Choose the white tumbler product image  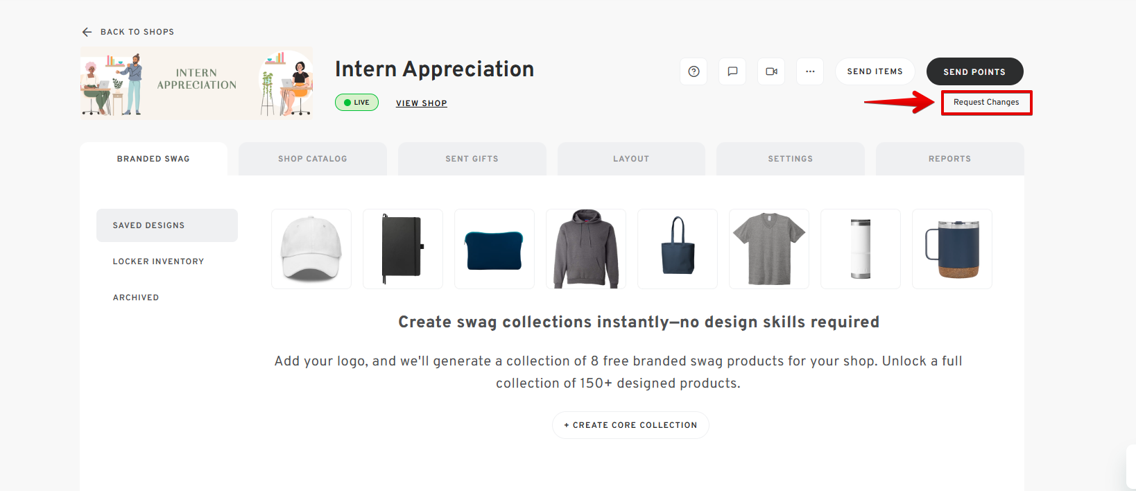tap(861, 249)
